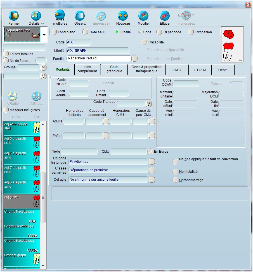Select the Actes multiples icon
The image size is (253, 272).
(x=60, y=15)
